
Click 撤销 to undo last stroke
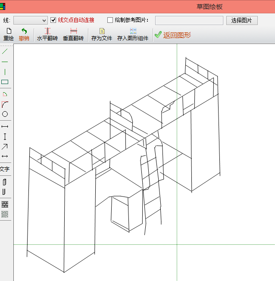point(24,34)
